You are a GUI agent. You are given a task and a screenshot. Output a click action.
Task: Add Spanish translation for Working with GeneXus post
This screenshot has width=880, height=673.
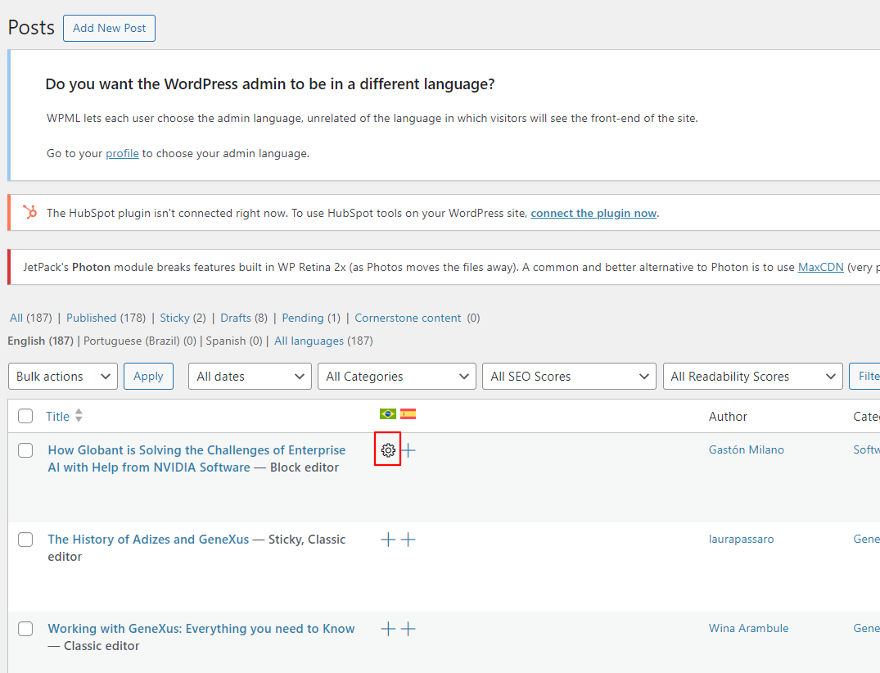408,629
